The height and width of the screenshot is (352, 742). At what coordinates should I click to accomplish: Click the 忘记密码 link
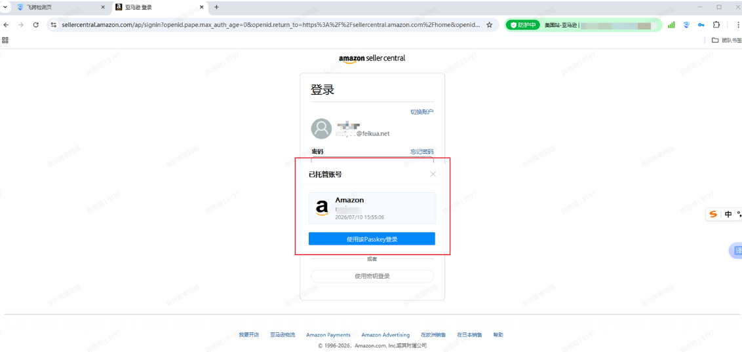(x=421, y=152)
